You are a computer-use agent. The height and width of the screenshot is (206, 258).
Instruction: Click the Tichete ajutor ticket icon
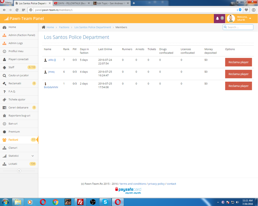pyautogui.click(x=4, y=100)
